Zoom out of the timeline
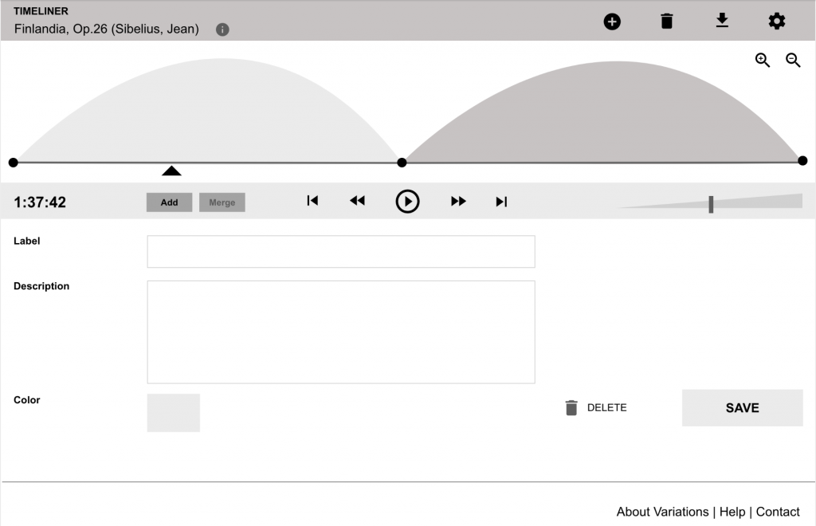Image resolution: width=816 pixels, height=526 pixels. coord(793,61)
